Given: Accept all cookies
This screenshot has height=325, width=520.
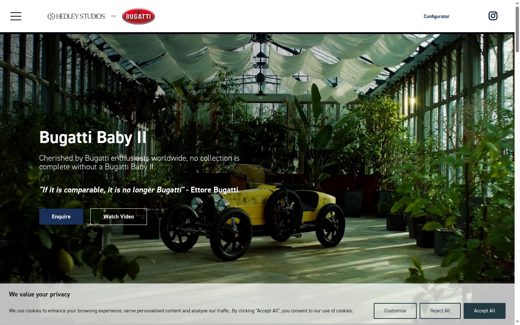Looking at the screenshot, I should [x=484, y=311].
